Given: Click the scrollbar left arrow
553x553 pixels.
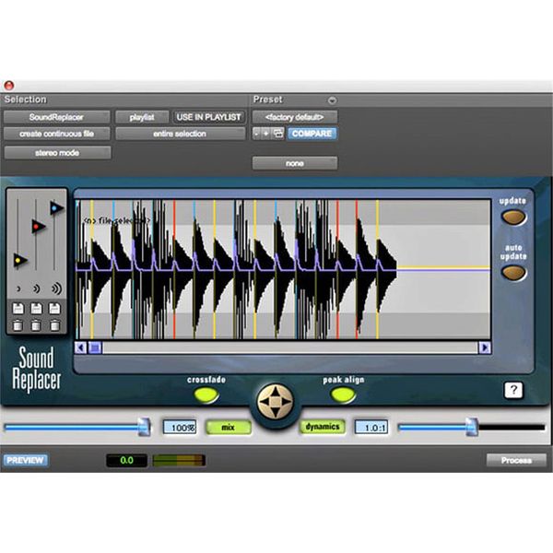Looking at the screenshot, I should (81, 347).
